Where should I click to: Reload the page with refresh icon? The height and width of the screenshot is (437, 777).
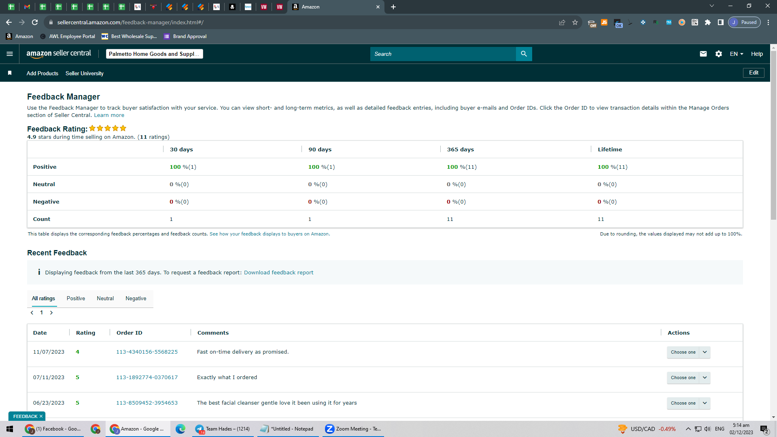coord(35,22)
